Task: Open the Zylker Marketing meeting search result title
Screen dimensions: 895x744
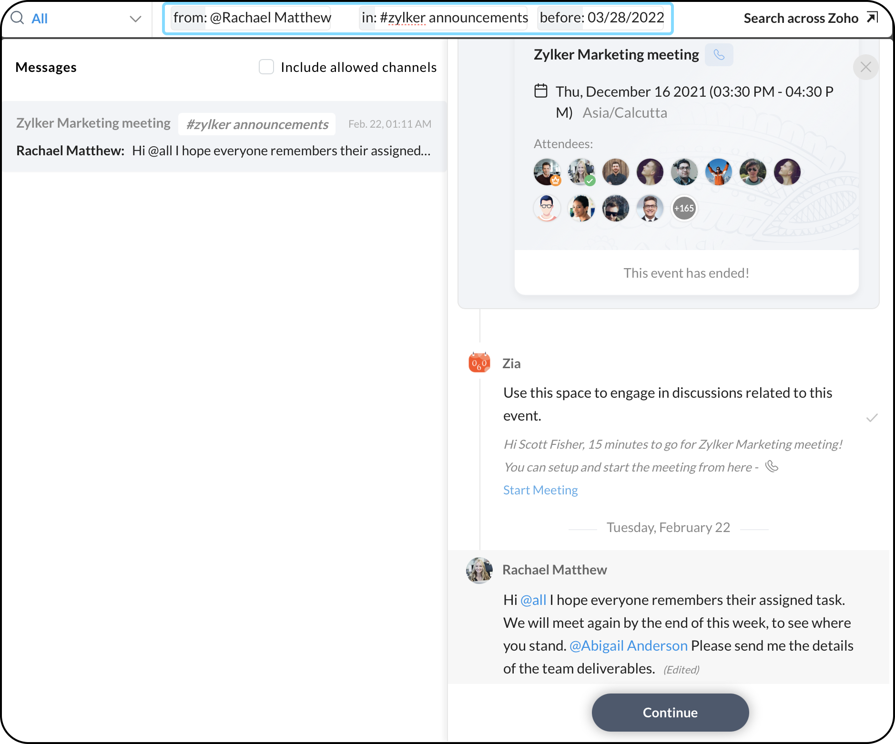Action: [93, 123]
